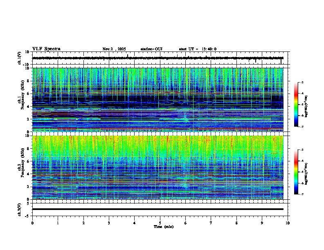Click time axis tick label "9"
This screenshot has width=324, height=250.
(x=262, y=223)
